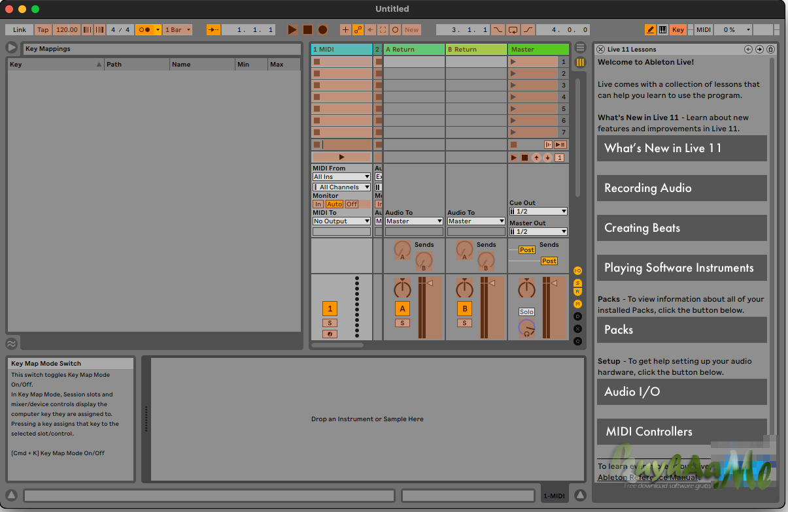The height and width of the screenshot is (512, 788).
Task: Open the All Ins MIDI From dropdown
Action: (341, 177)
